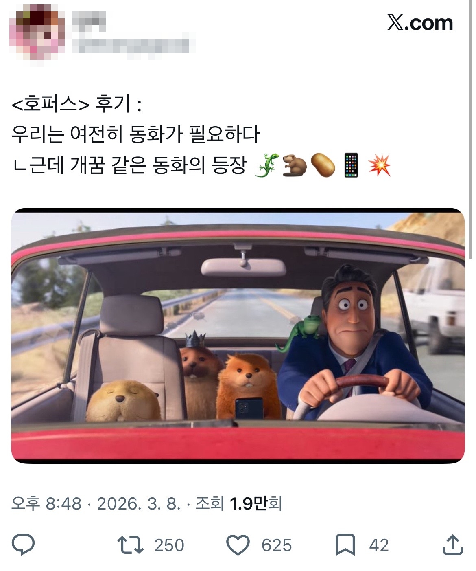Open the reply comment icon
Viewport: 476px width, 571px height.
(23, 545)
